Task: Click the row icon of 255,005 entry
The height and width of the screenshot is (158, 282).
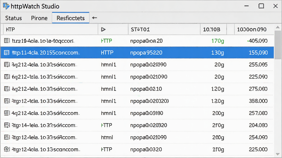Action: coord(7,64)
